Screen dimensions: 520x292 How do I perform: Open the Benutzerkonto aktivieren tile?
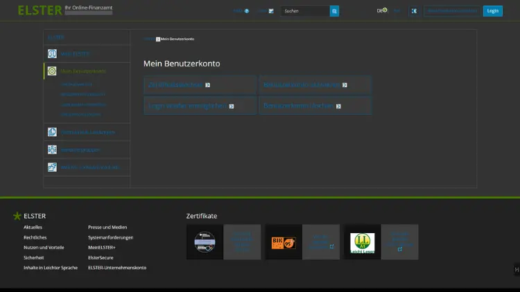click(x=315, y=84)
